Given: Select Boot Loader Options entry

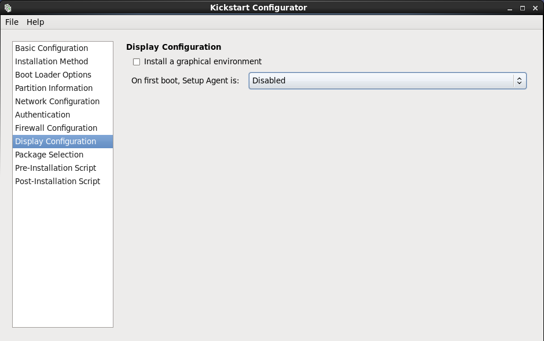Looking at the screenshot, I should pyautogui.click(x=53, y=75).
